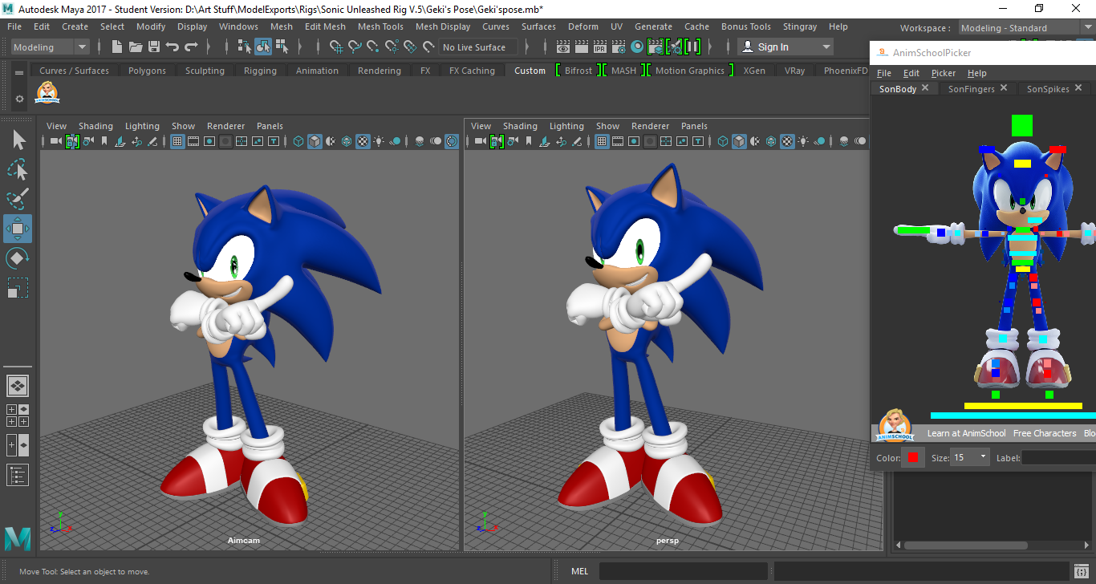Viewport: 1096px width, 584px height.
Task: Click the Undo arrow icon
Action: [172, 47]
